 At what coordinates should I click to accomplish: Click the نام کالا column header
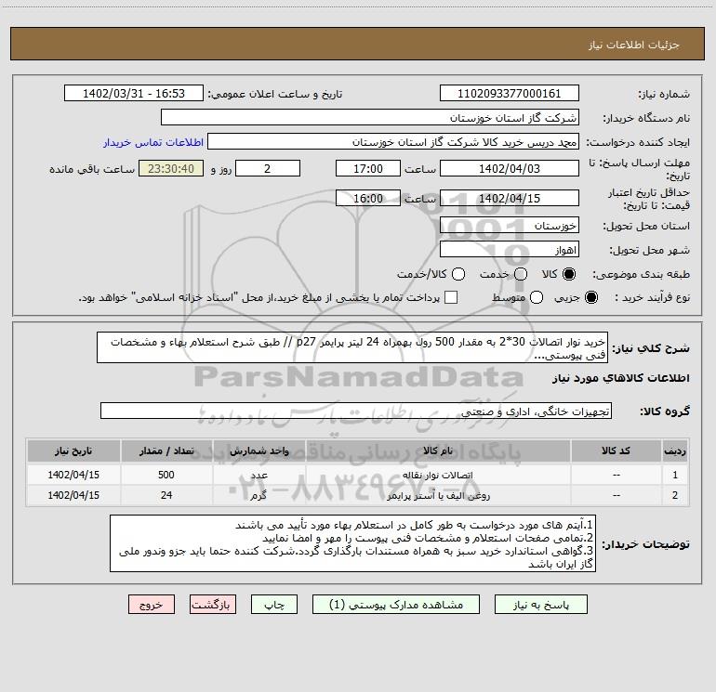(x=438, y=450)
